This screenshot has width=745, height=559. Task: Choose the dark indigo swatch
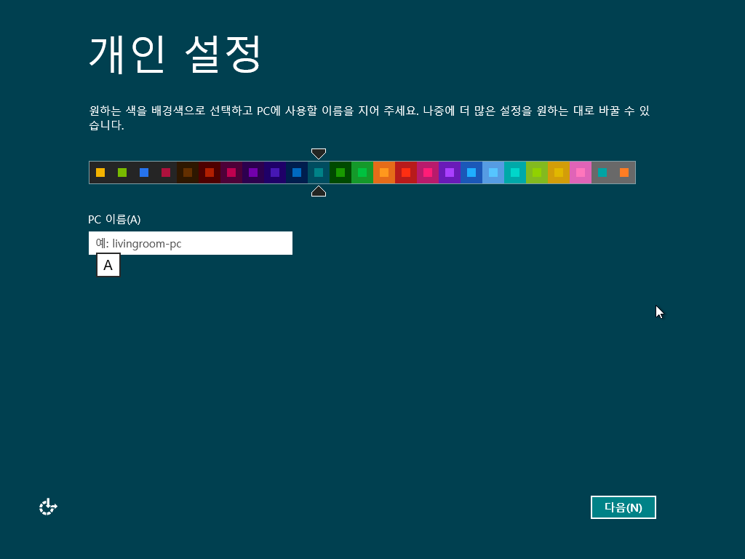275,173
